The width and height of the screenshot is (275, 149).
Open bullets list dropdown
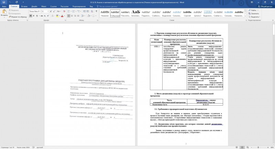tap(71, 11)
